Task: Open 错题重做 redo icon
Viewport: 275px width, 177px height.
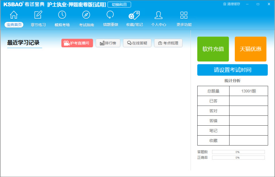Action: tap(110, 15)
